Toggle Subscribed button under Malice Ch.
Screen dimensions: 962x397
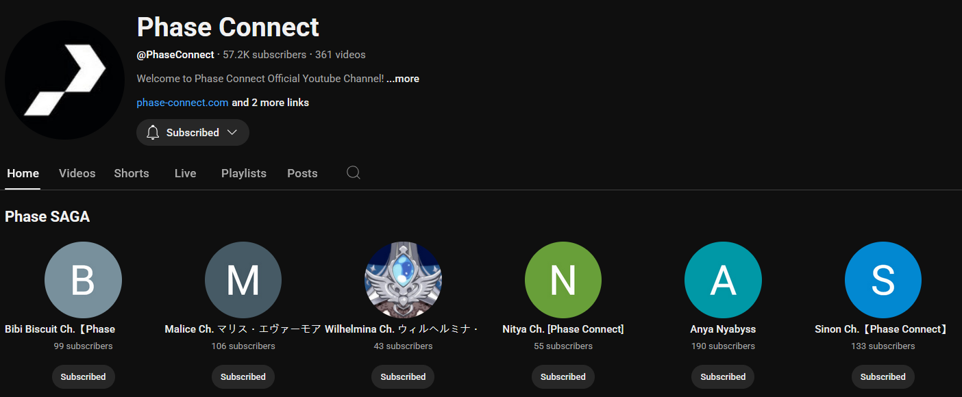pyautogui.click(x=243, y=376)
